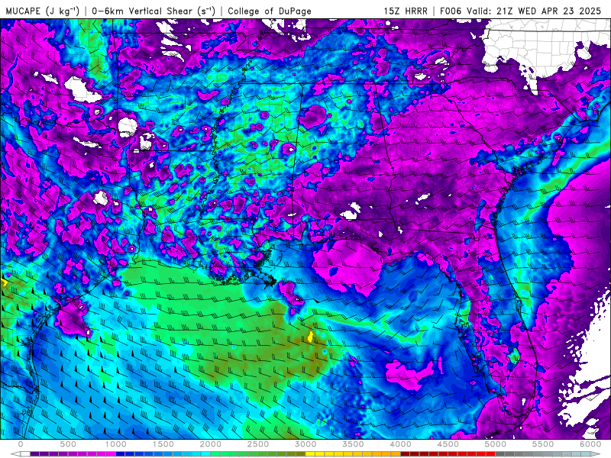Click the F006 Valid 21Z WED APR 23 2025 text
Viewport: 611px width, 458px height.
[x=521, y=11]
